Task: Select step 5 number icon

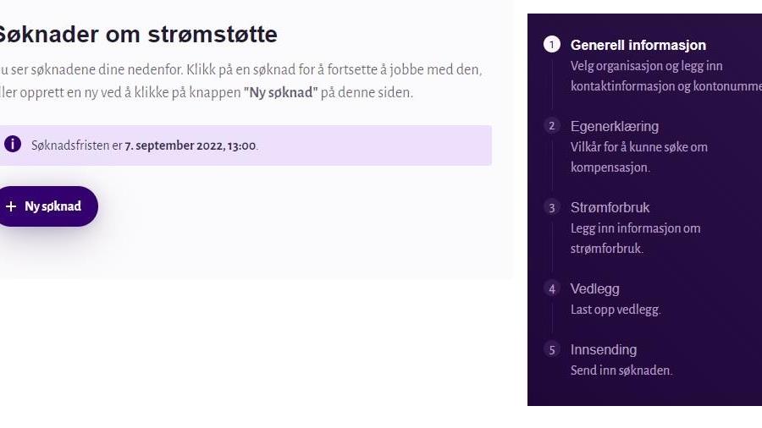Action: 551,349
